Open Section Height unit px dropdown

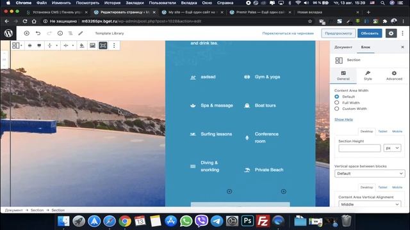click(392, 148)
